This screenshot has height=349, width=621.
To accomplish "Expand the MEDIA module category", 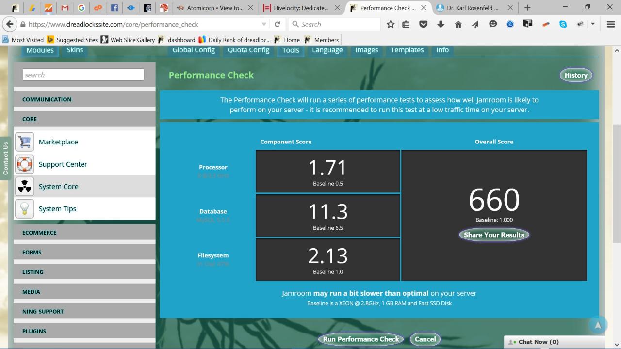I will coord(31,292).
